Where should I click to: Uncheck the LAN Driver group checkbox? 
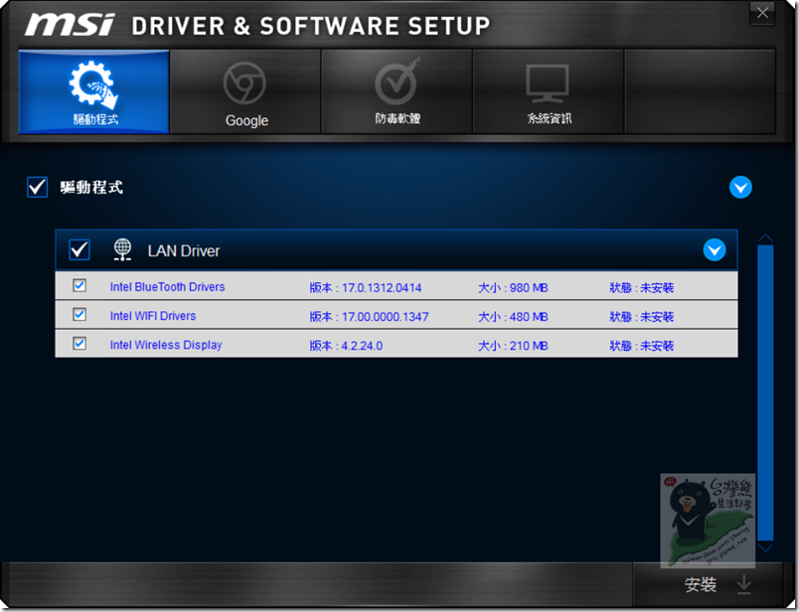pyautogui.click(x=80, y=249)
